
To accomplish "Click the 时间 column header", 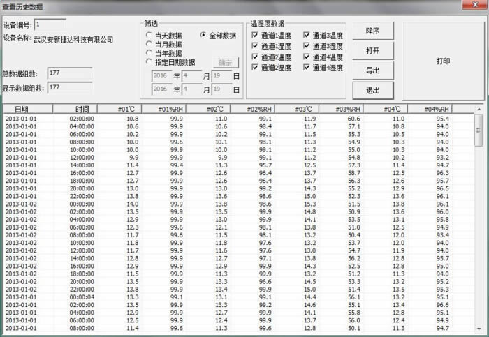I will pyautogui.click(x=82, y=109).
